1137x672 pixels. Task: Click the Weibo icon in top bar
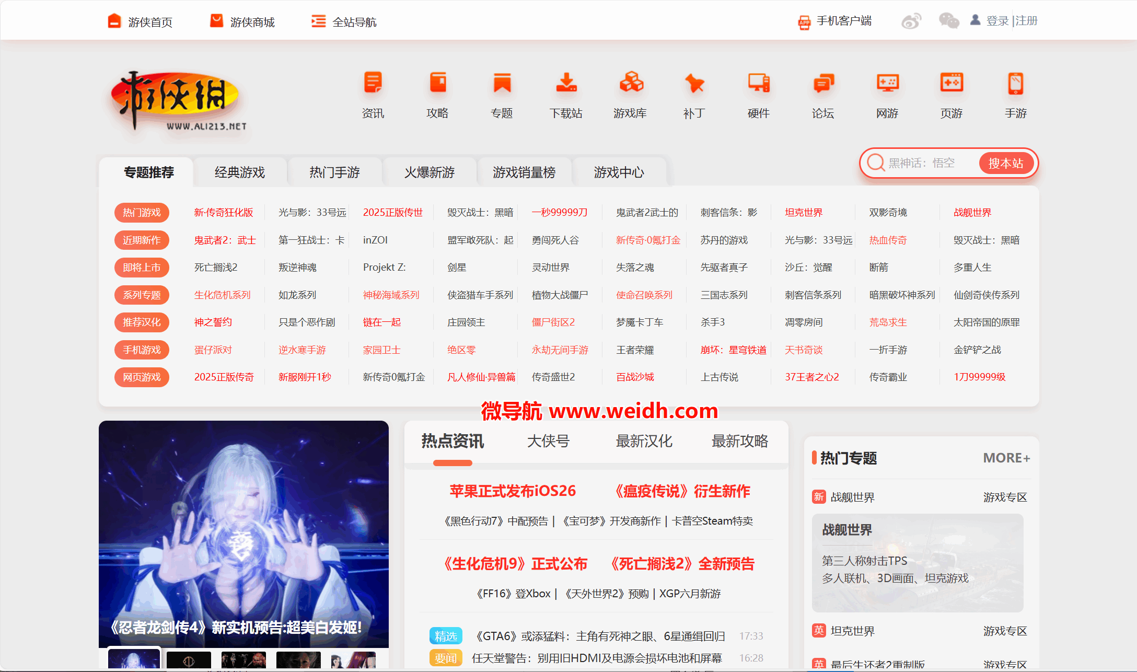click(911, 21)
